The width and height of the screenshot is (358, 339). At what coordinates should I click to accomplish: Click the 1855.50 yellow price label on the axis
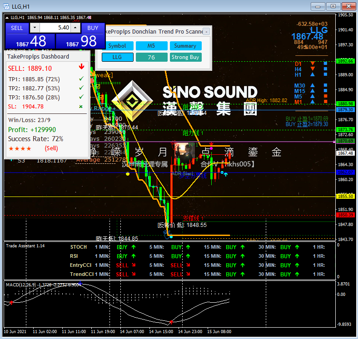pyautogui.click(x=345, y=196)
